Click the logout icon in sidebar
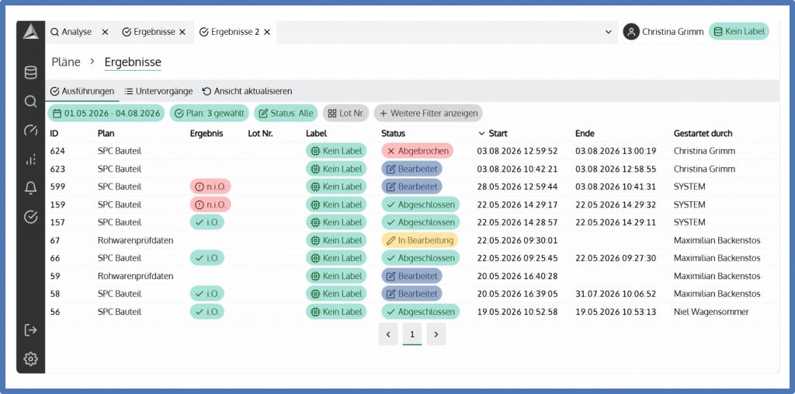The image size is (795, 394). pos(30,330)
